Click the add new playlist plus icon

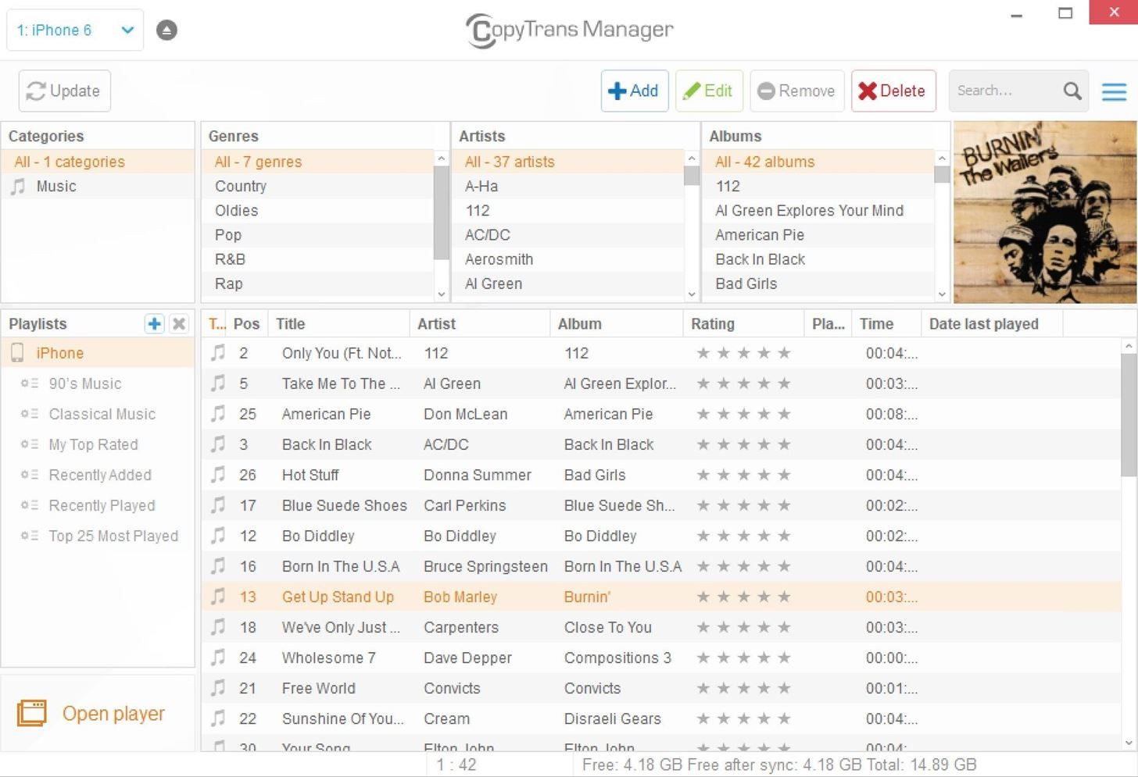tap(154, 324)
